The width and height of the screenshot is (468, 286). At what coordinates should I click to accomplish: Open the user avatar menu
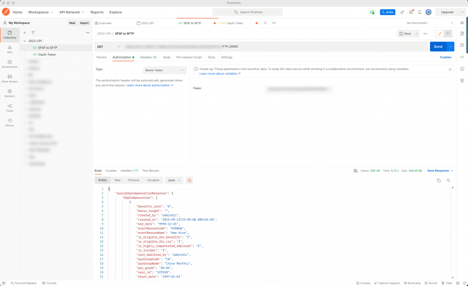click(x=428, y=12)
